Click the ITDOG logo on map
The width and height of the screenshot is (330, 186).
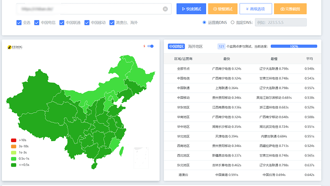(x=15, y=47)
